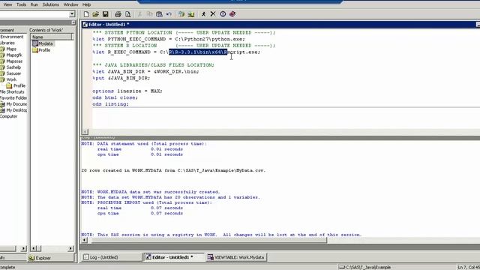Submit the program with the running man icon
The image size is (480, 270).
pos(203,14)
